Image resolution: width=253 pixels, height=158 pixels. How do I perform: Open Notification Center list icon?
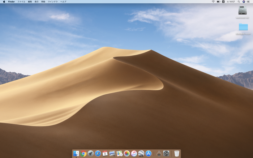tap(249, 1)
